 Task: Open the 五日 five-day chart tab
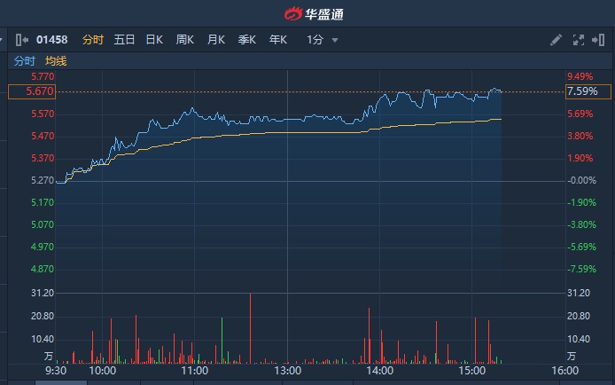124,40
